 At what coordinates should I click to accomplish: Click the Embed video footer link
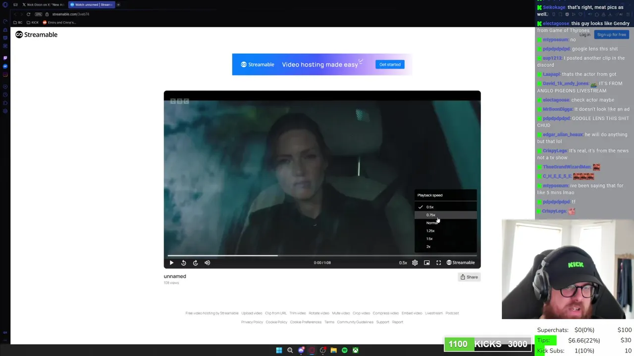coord(412,313)
